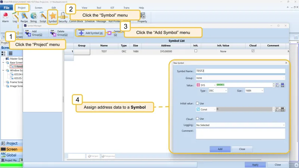Open the Type dropdown showing DEC
This screenshot has height=168, width=299.
coord(218,91)
